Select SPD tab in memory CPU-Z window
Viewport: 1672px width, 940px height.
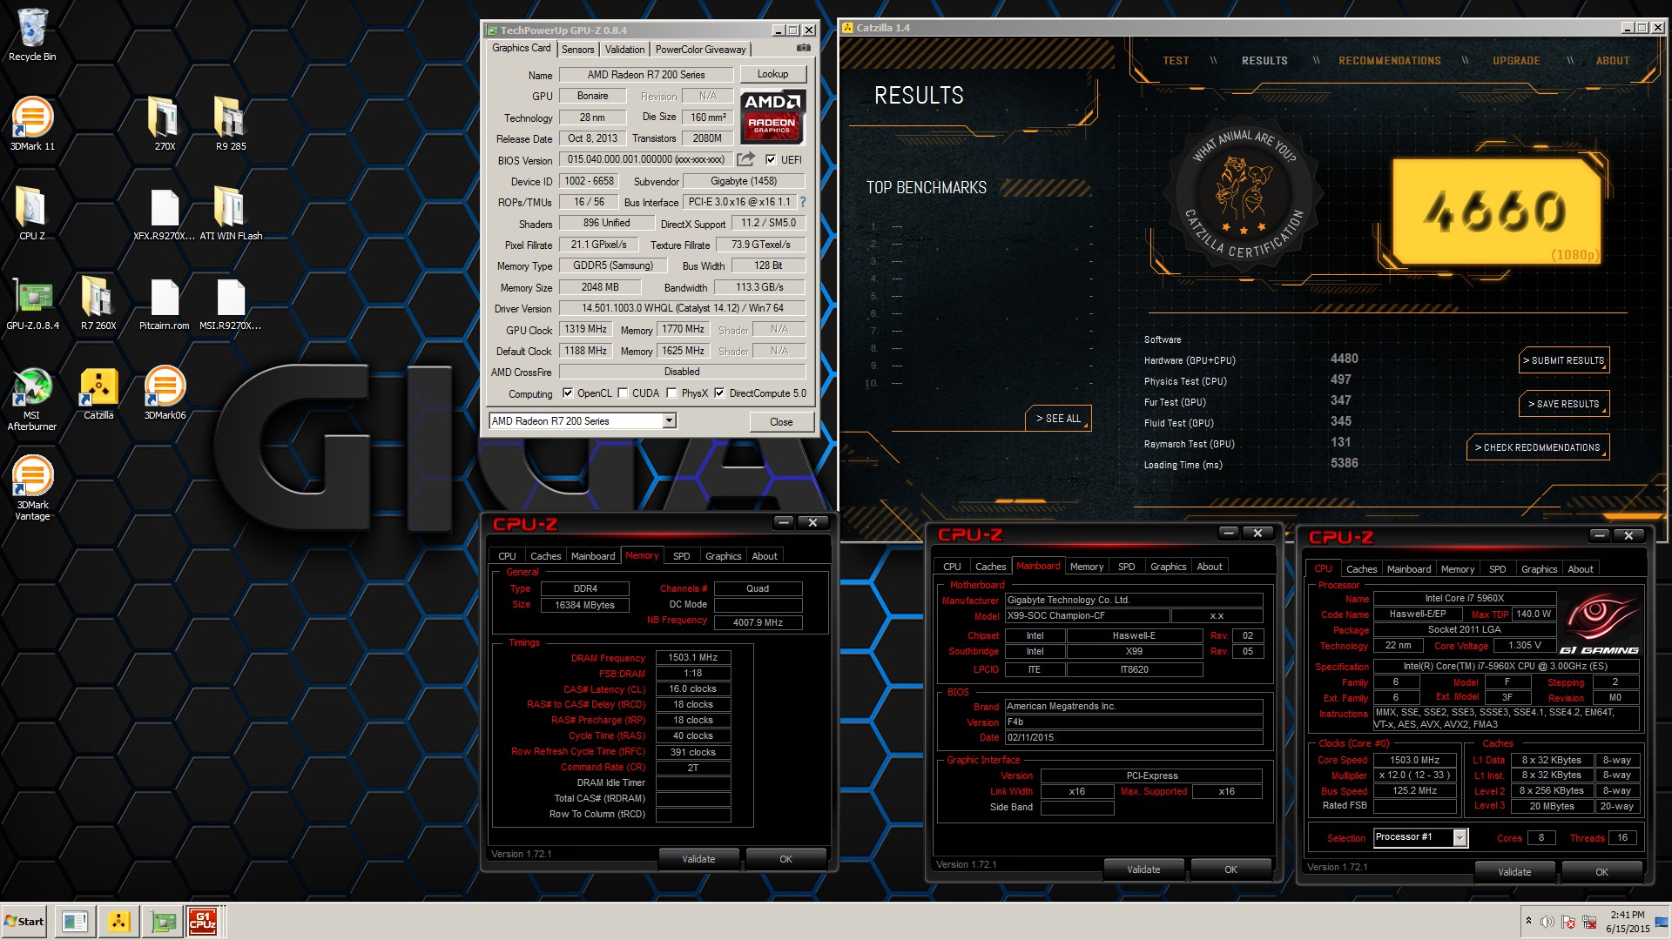click(682, 556)
